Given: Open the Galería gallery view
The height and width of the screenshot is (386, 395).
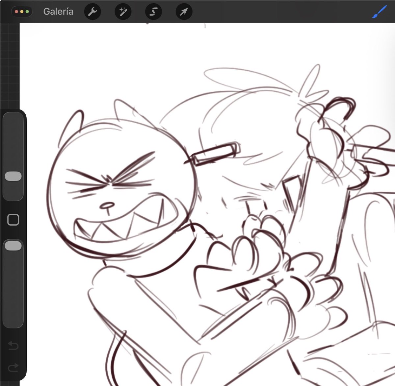Looking at the screenshot, I should pos(58,12).
